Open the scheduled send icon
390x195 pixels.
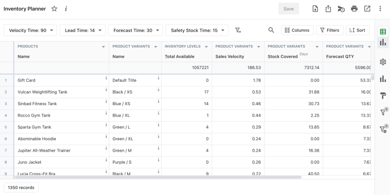tap(341, 9)
